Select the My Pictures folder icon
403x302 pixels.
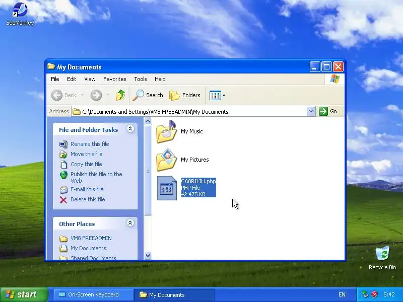166,160
